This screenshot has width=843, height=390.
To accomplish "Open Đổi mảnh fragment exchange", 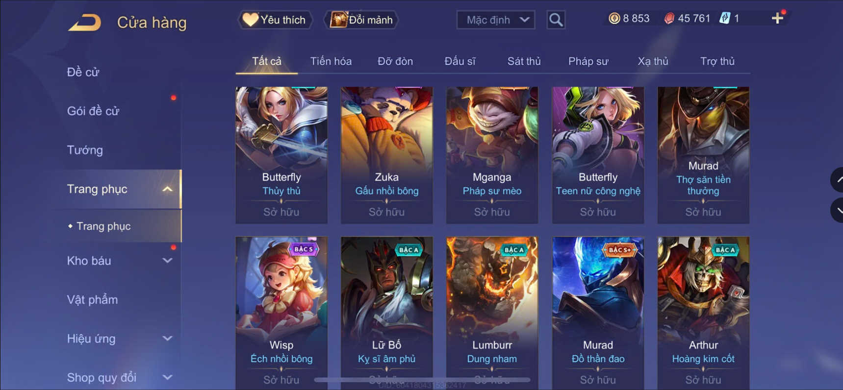I will [361, 20].
